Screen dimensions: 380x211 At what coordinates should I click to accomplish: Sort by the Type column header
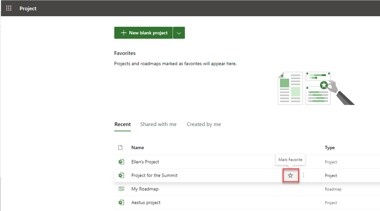330,148
